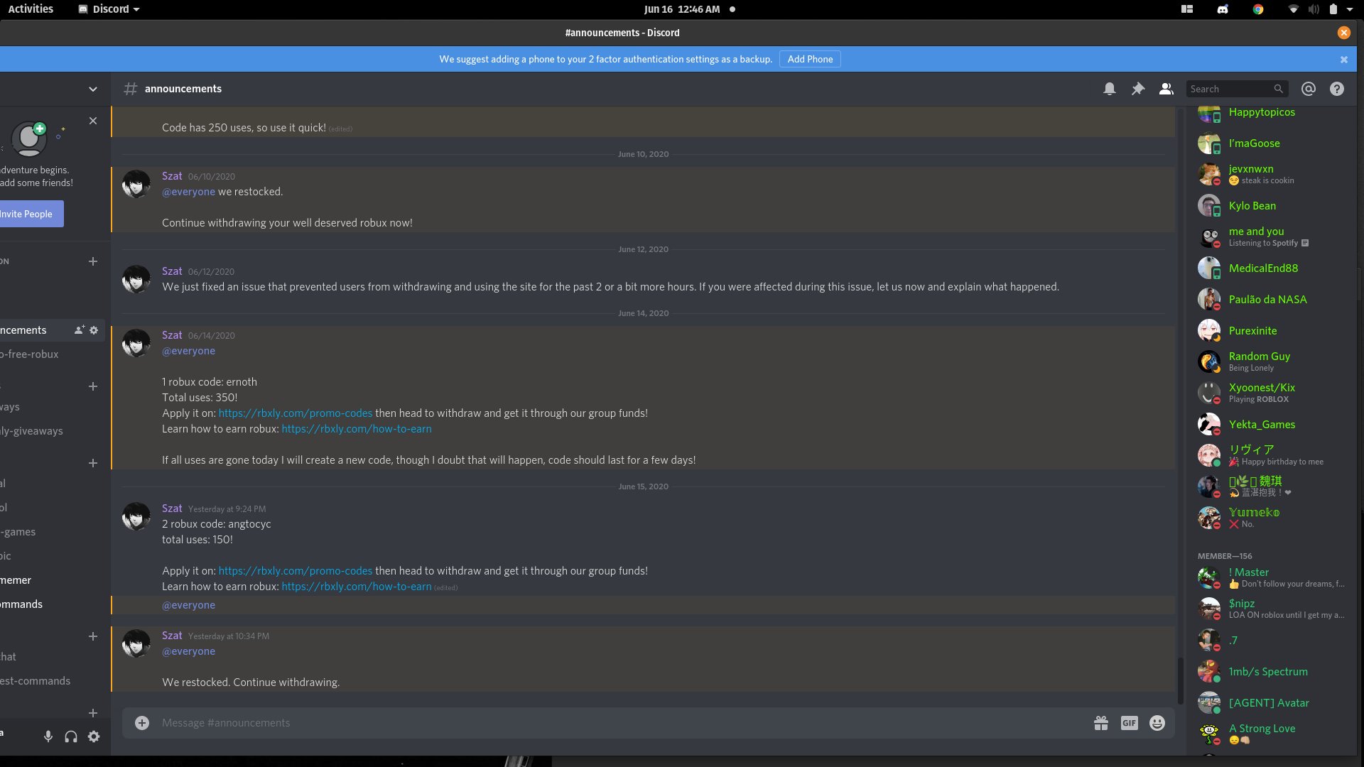This screenshot has width=1364, height=767.
Task: Click the Discord tray icon
Action: tap(1223, 9)
